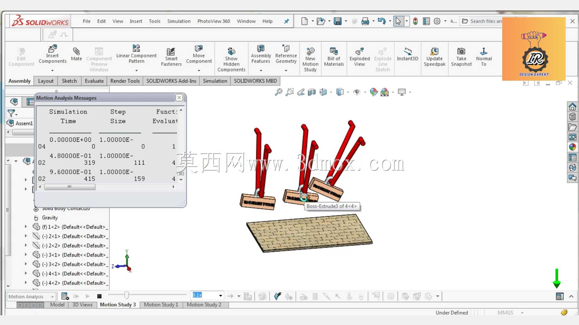This screenshot has height=325, width=579.
Task: Open Bill of Materials
Action: click(334, 57)
